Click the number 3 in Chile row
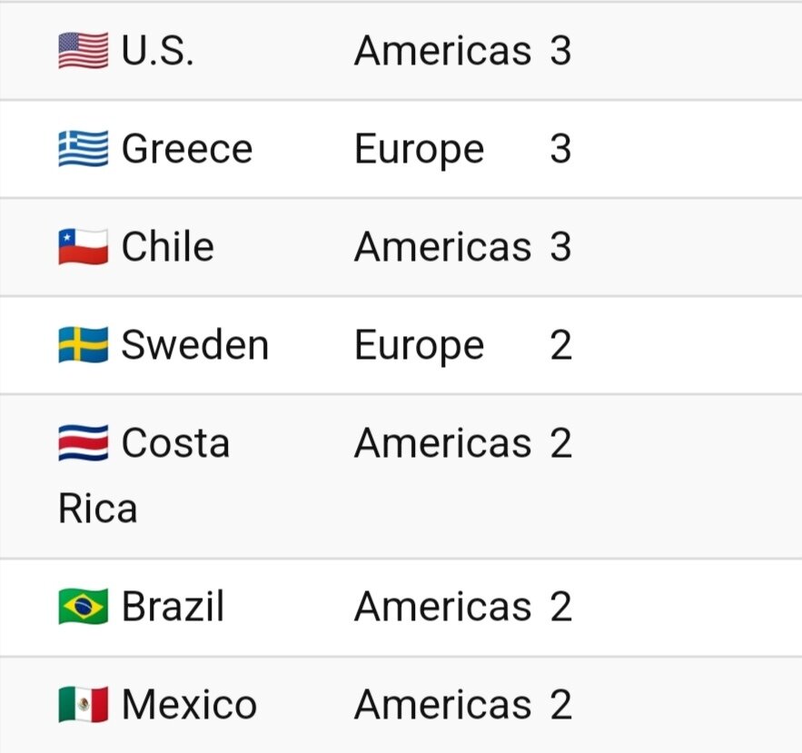This screenshot has width=802, height=753. pos(560,247)
